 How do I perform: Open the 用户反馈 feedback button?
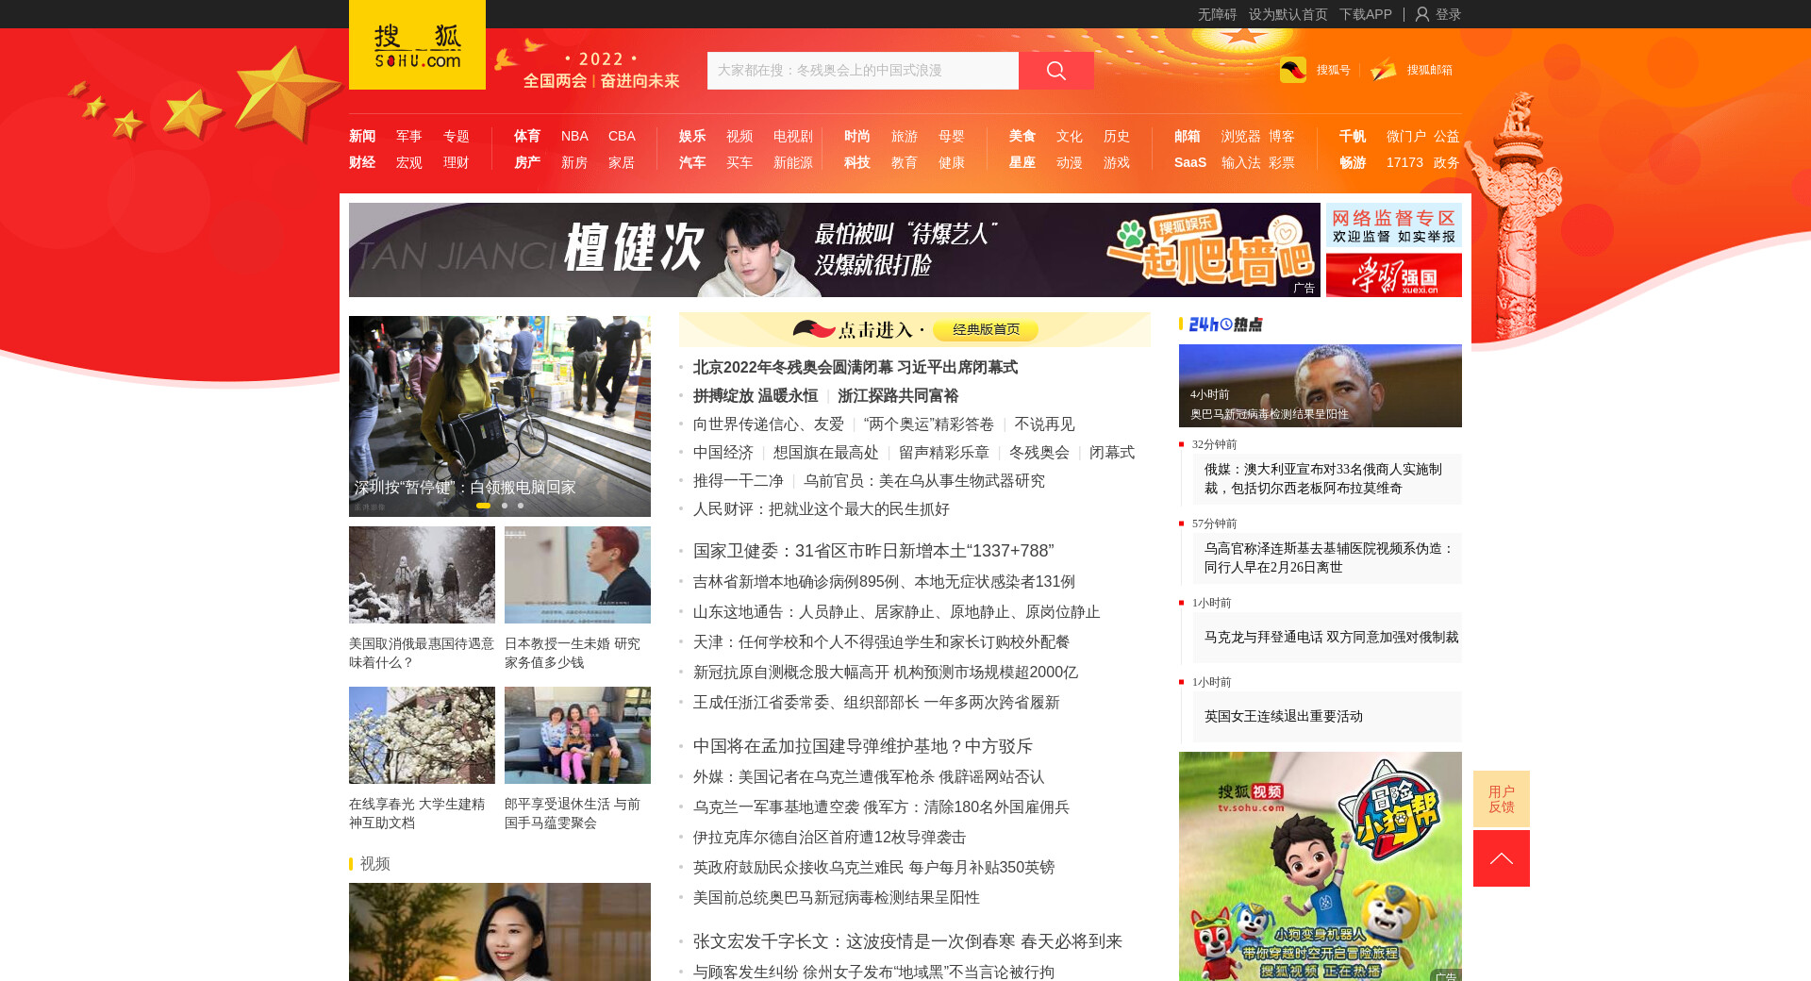(1501, 799)
